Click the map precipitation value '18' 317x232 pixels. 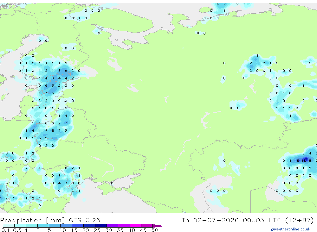304,160
